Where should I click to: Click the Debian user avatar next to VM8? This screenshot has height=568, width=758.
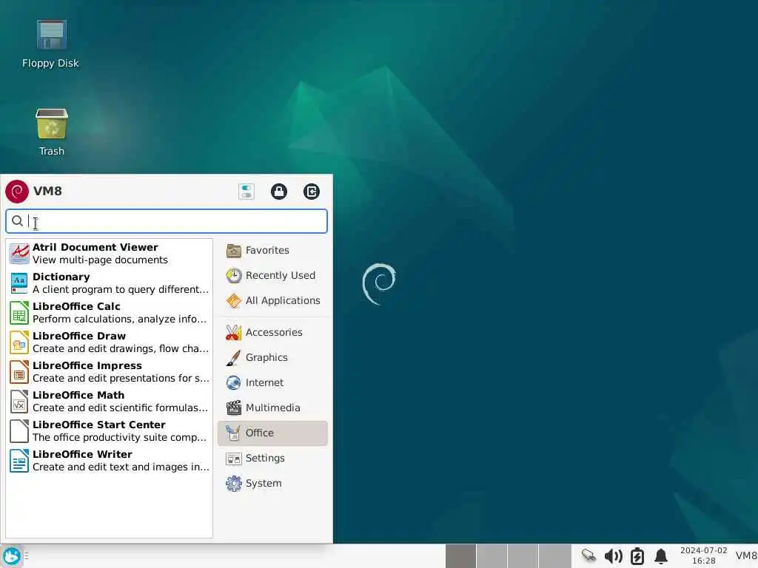pos(17,192)
